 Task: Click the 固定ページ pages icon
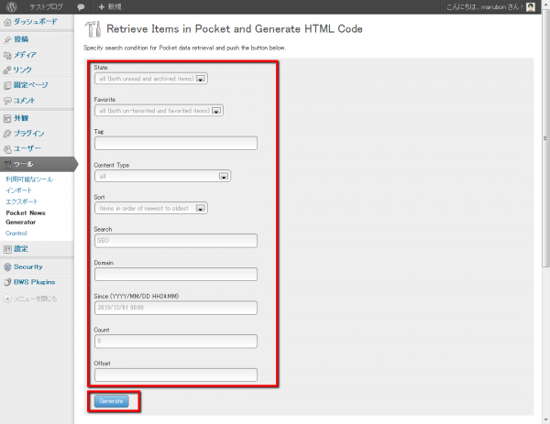(x=7, y=85)
